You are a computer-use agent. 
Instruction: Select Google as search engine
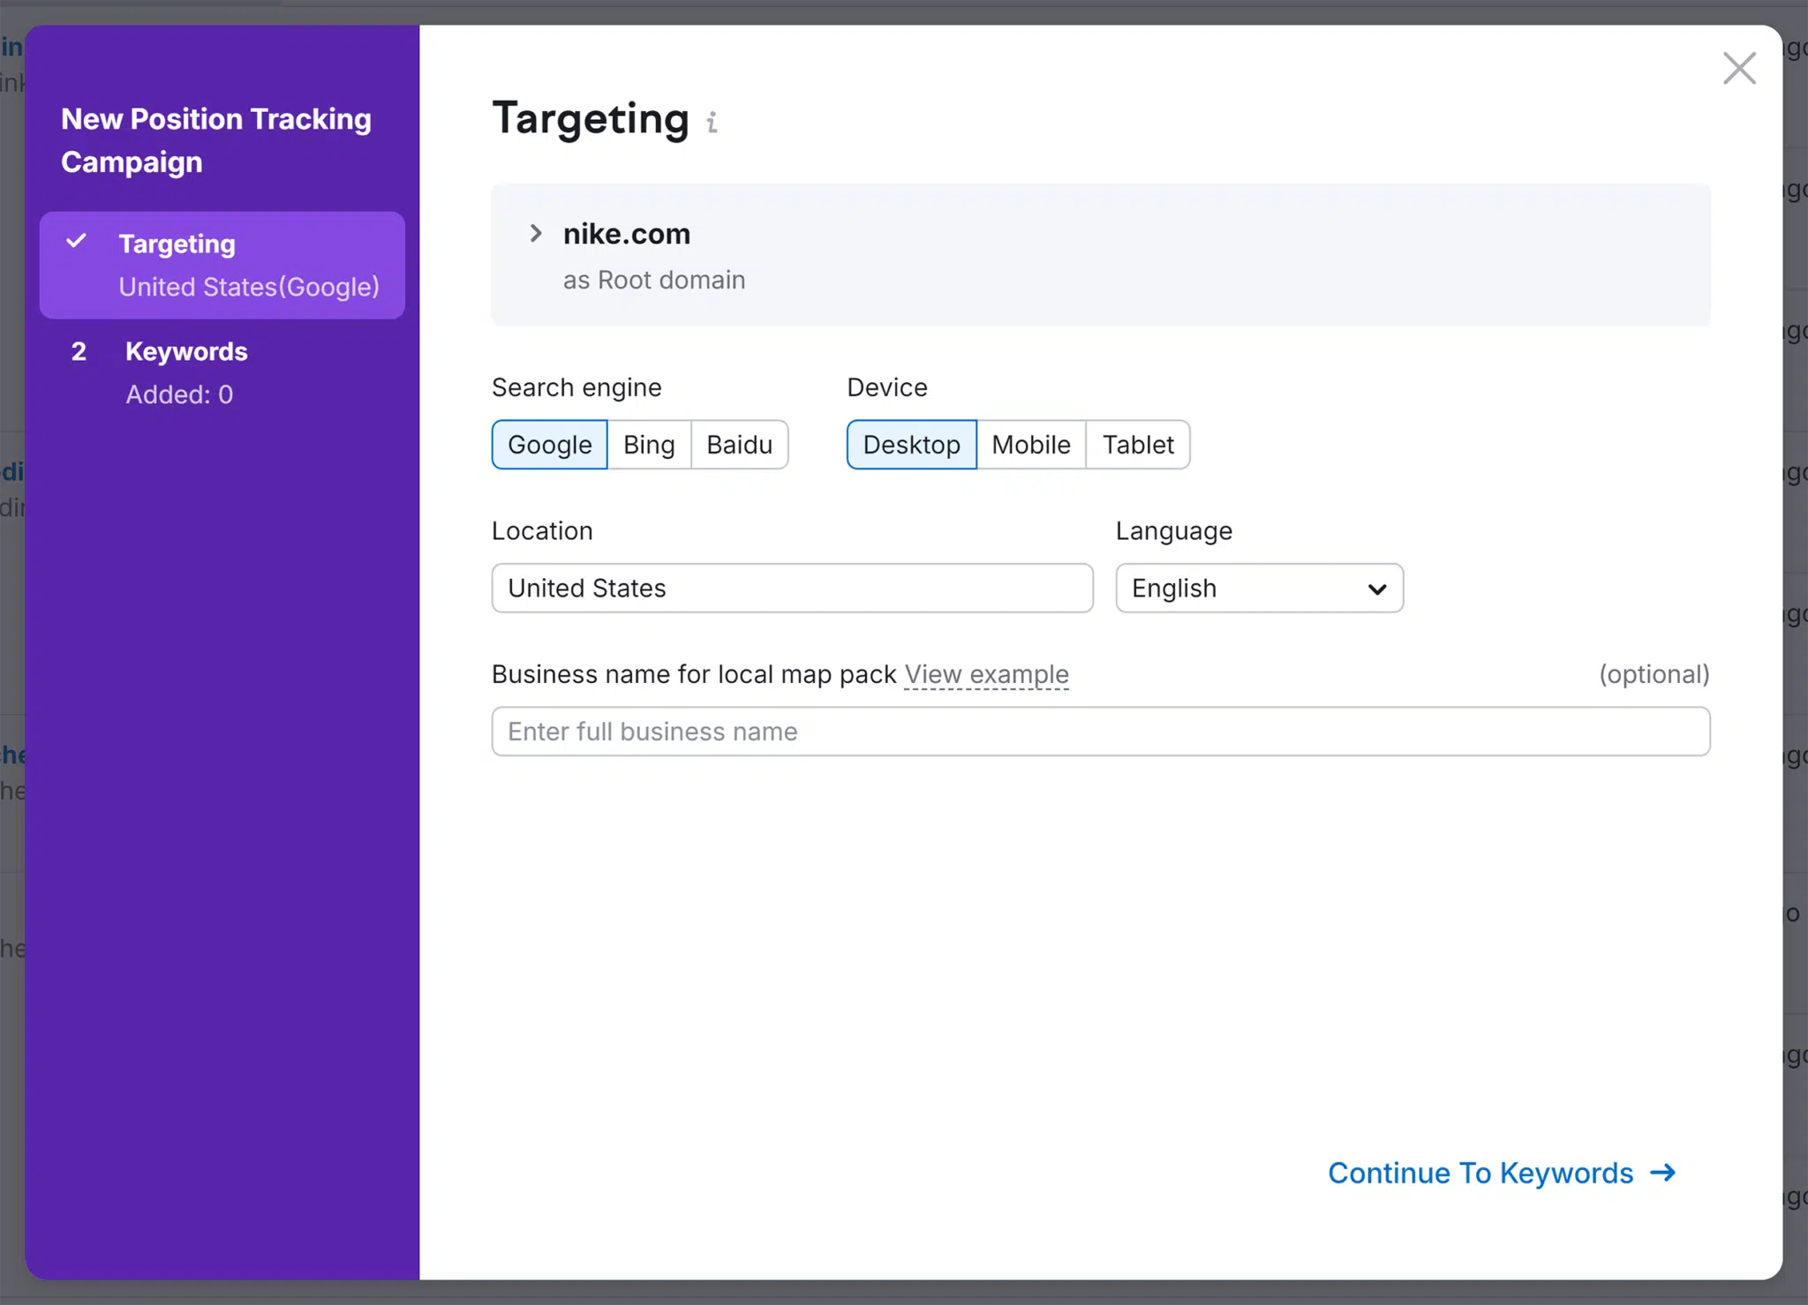(x=549, y=445)
